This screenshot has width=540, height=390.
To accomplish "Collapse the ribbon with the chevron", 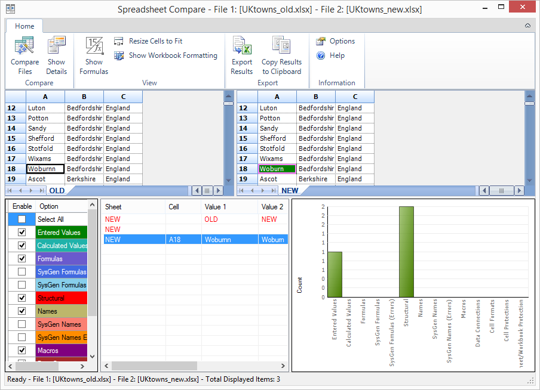I will pos(527,26).
